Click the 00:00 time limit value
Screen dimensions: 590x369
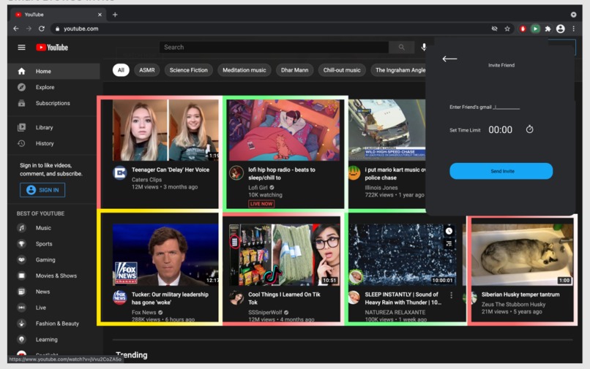(x=500, y=129)
